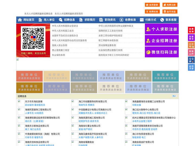
Task: Open 网站首页 in navigation bar
Action: pyautogui.click(x=29, y=20)
